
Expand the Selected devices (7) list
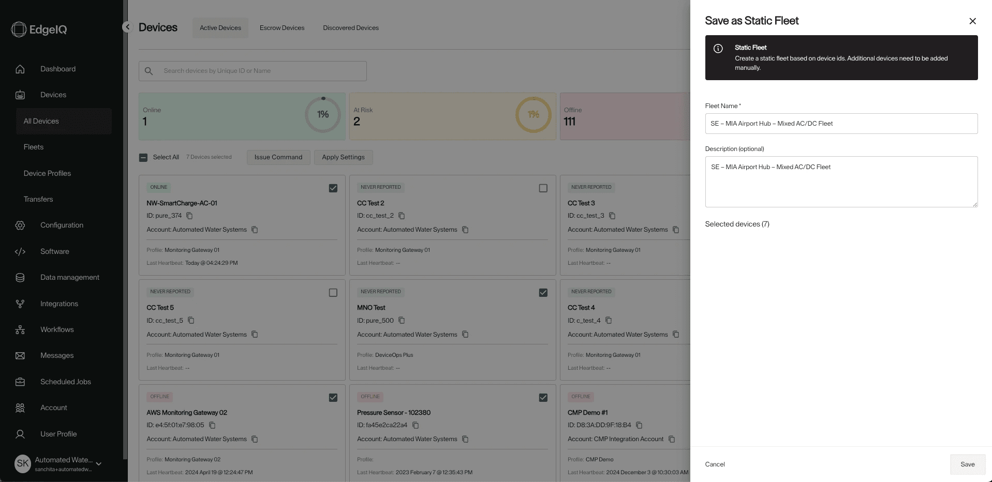pos(737,224)
